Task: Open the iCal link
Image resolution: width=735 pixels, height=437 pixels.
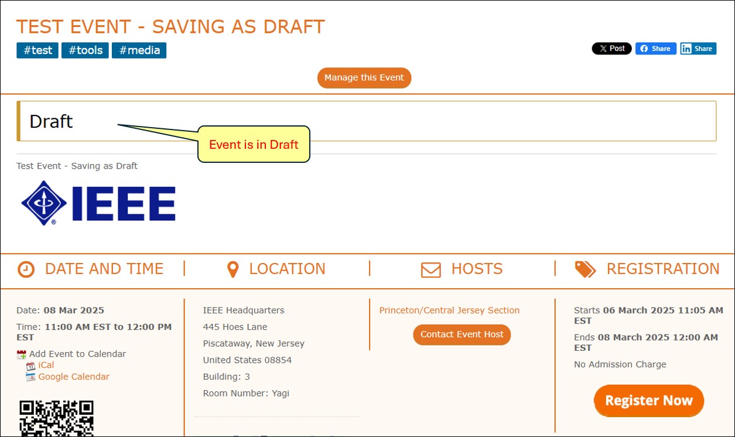Action: click(x=46, y=365)
